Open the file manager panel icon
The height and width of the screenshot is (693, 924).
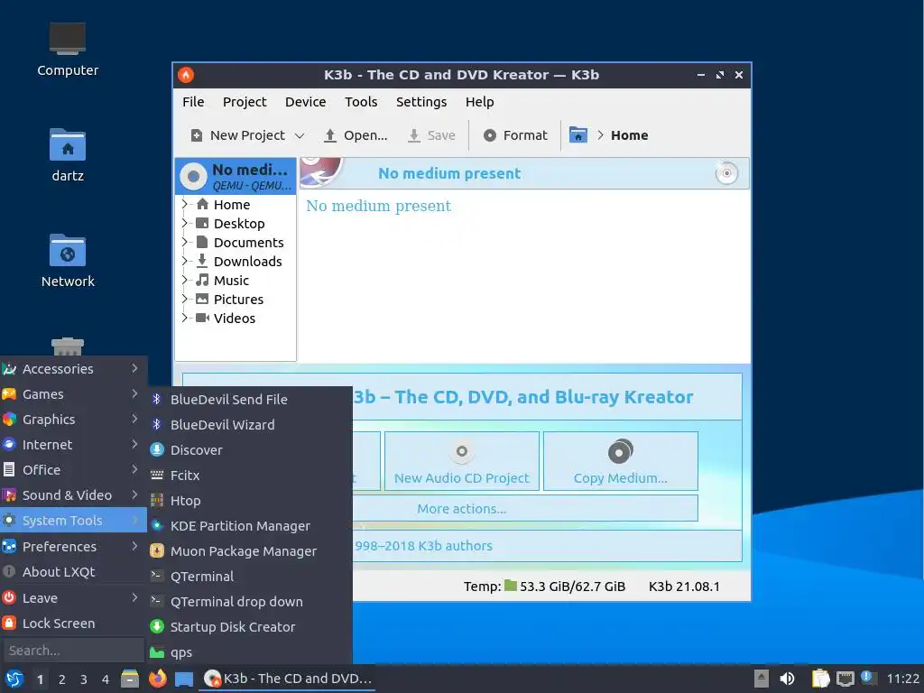[x=130, y=679]
